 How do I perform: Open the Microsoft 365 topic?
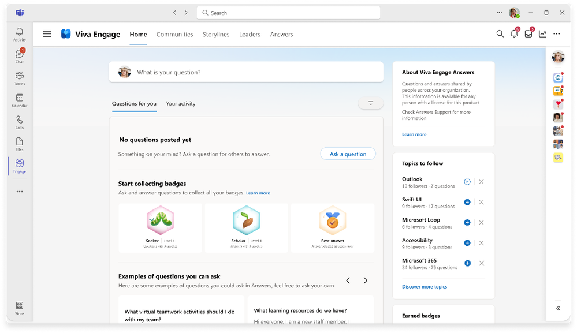(419, 260)
